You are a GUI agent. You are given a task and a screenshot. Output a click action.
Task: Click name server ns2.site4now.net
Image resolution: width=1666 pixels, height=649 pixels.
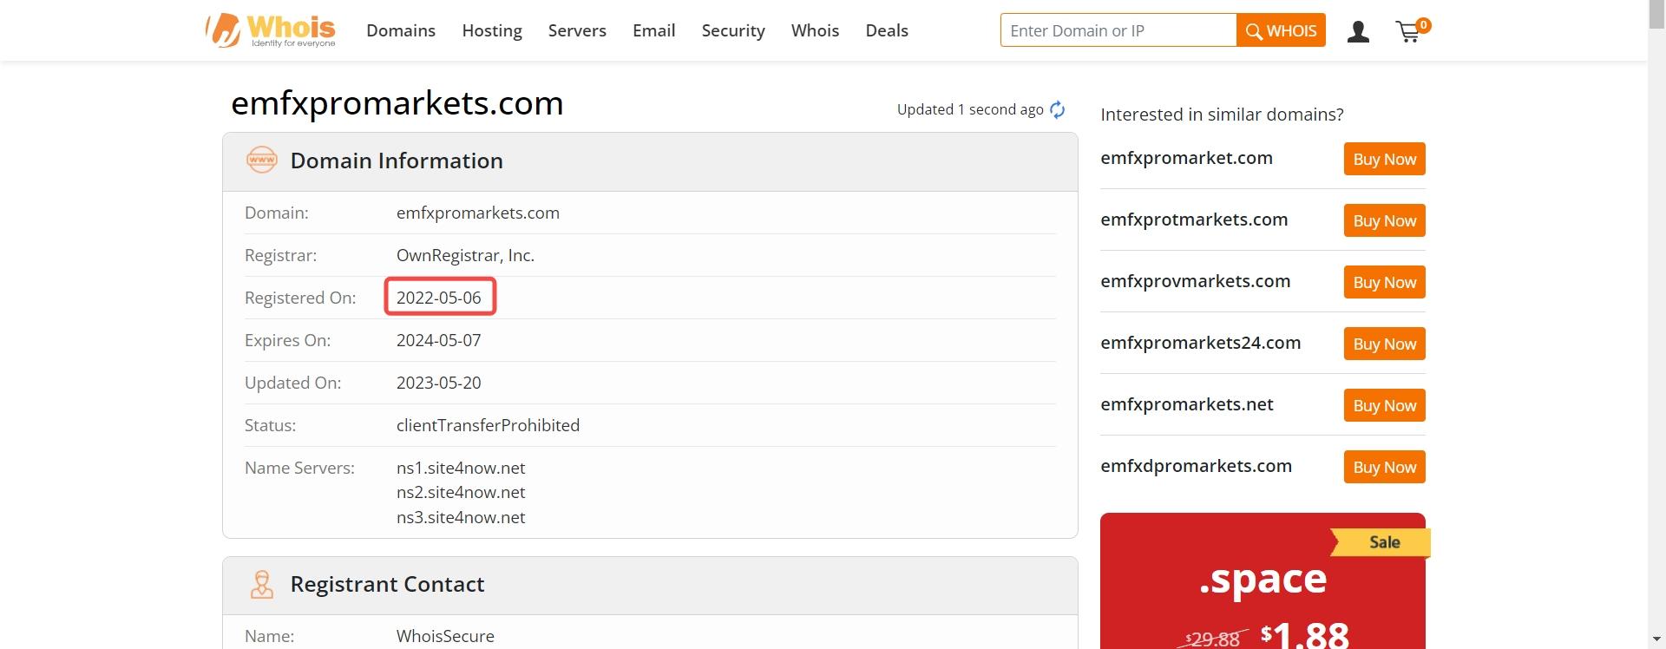pos(461,492)
